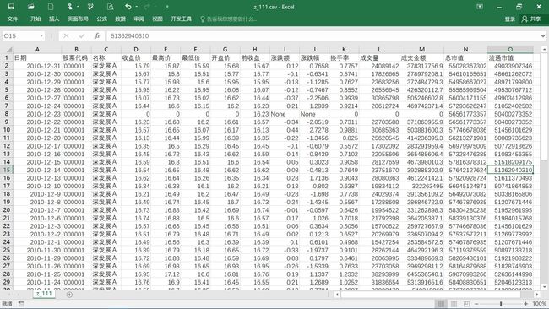Open the 页面布局 ribbon tab
The width and height of the screenshot is (549, 309).
[x=78, y=19]
